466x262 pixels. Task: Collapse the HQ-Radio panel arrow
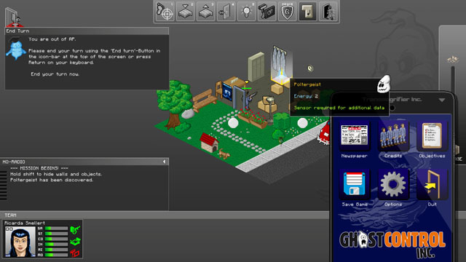pos(164,162)
